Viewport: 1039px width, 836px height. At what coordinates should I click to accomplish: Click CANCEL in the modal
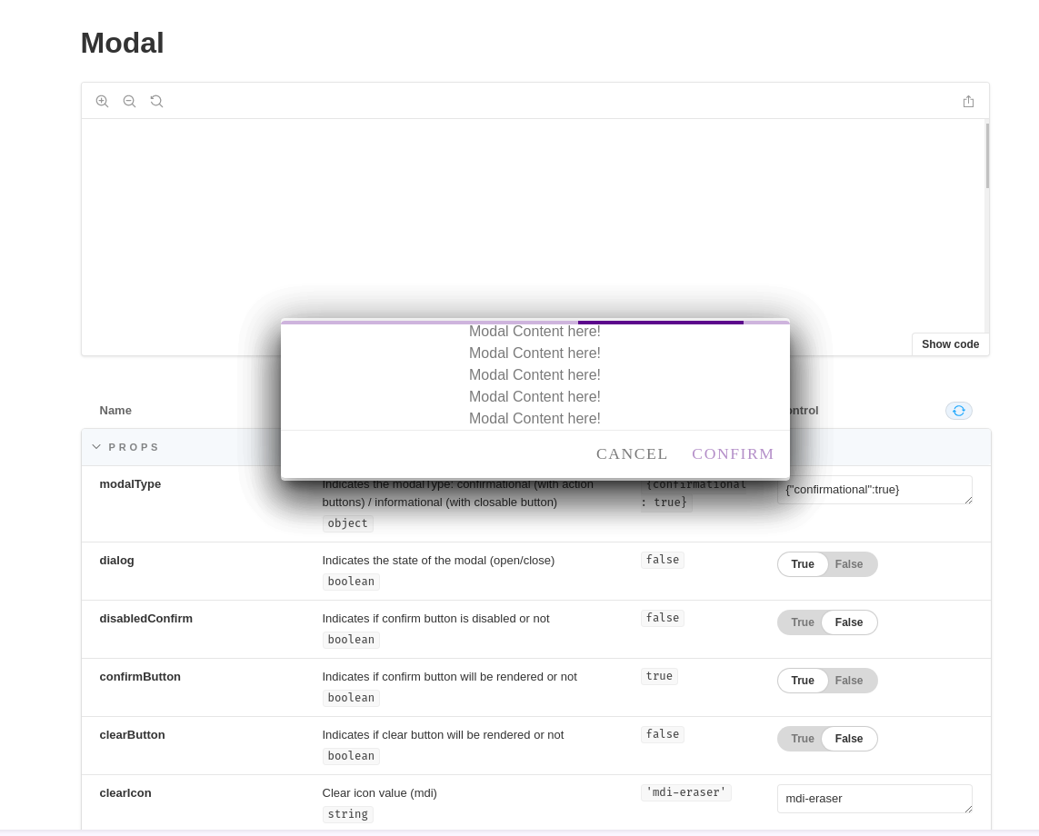click(632, 453)
